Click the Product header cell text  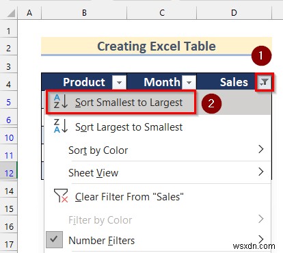tap(84, 82)
